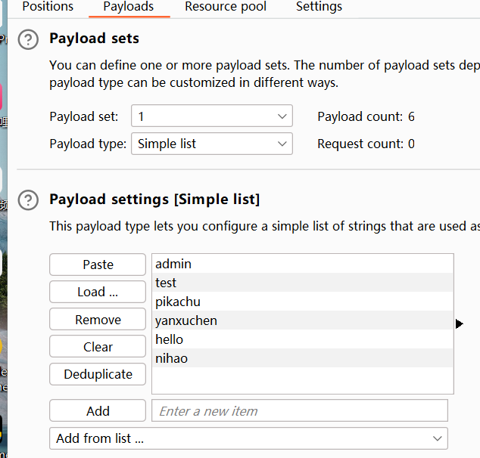Viewport: 480px width, 458px height.
Task: Focus the Enter a new item field
Action: [300, 410]
